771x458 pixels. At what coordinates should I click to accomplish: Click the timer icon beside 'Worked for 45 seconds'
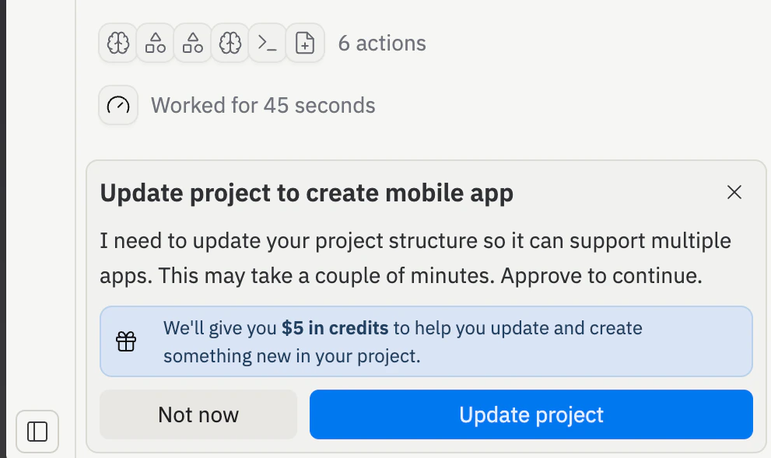tap(117, 104)
